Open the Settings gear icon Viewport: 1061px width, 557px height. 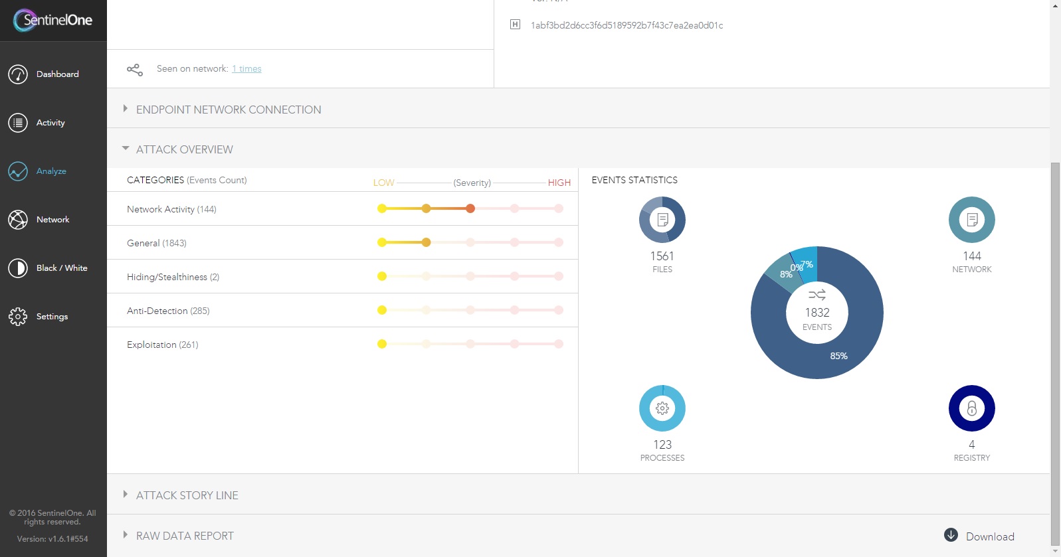tap(18, 317)
